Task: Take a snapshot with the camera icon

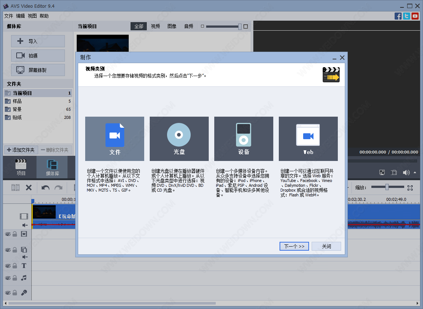Action: [x=394, y=172]
